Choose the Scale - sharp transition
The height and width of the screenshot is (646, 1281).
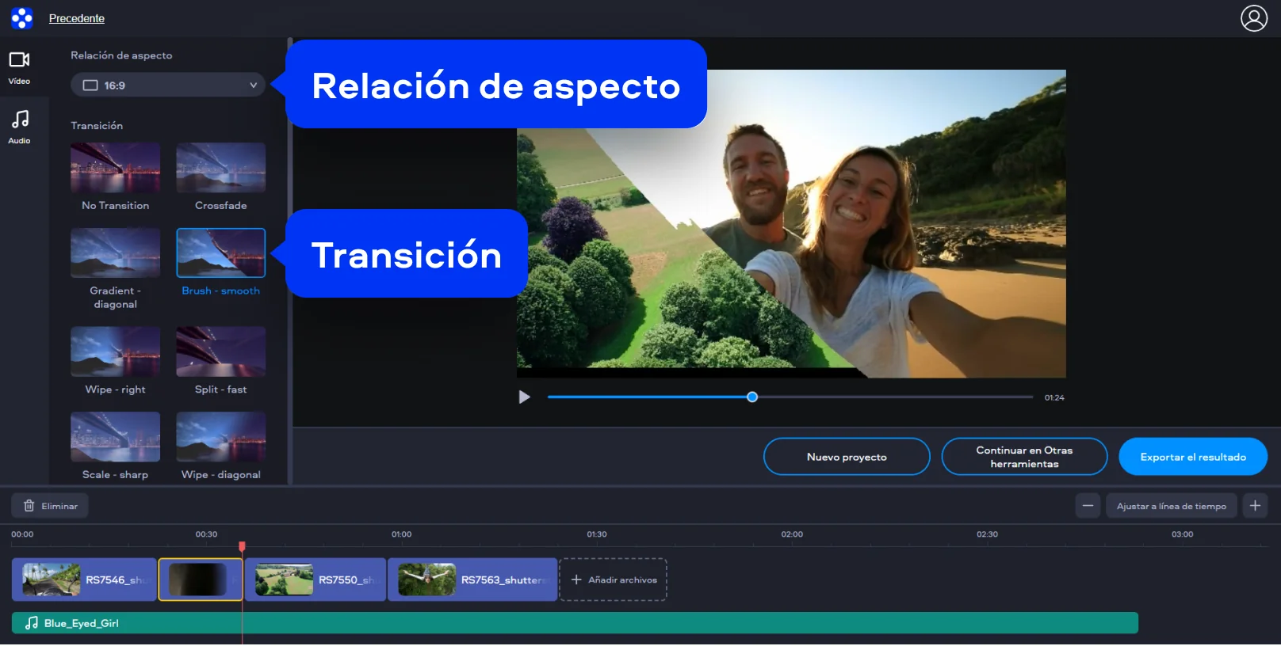115,437
